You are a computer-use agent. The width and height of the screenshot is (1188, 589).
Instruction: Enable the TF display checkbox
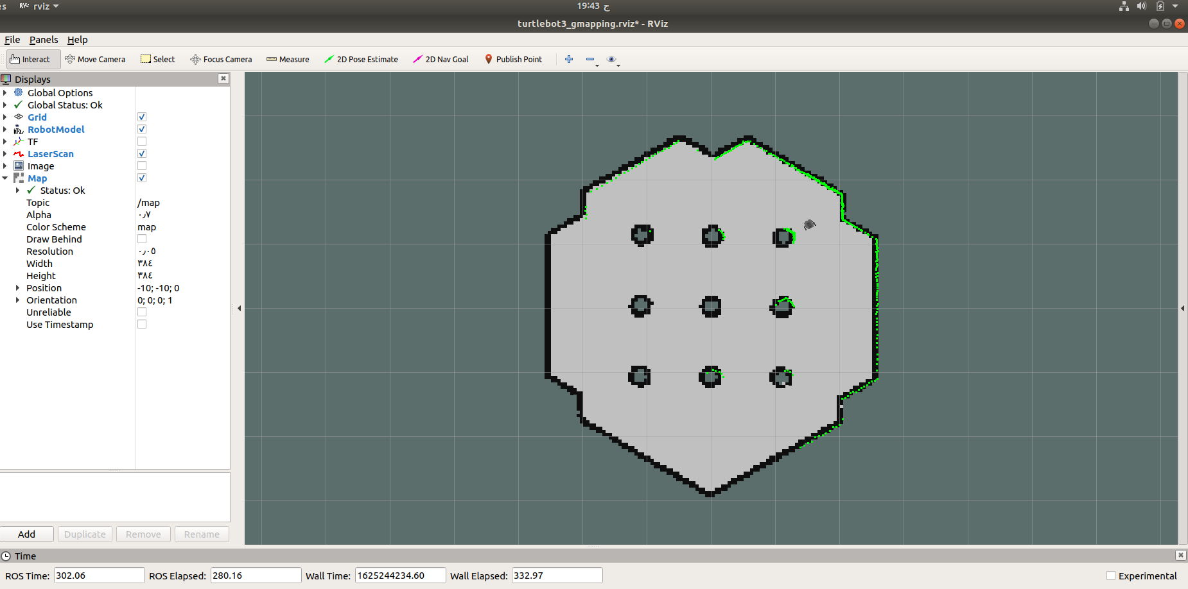[141, 141]
